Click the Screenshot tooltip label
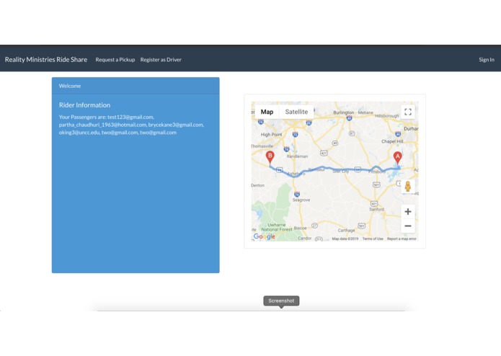 point(281,301)
